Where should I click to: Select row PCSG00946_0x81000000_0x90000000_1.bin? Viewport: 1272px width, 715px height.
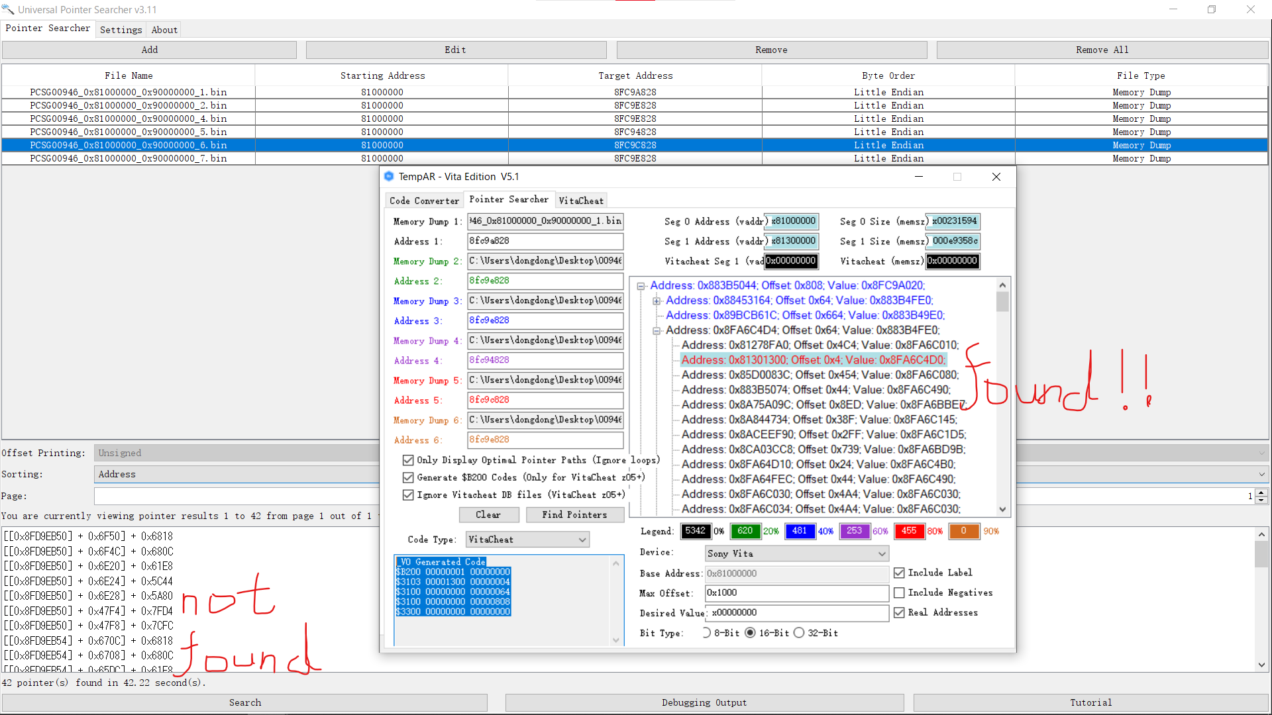coord(635,92)
